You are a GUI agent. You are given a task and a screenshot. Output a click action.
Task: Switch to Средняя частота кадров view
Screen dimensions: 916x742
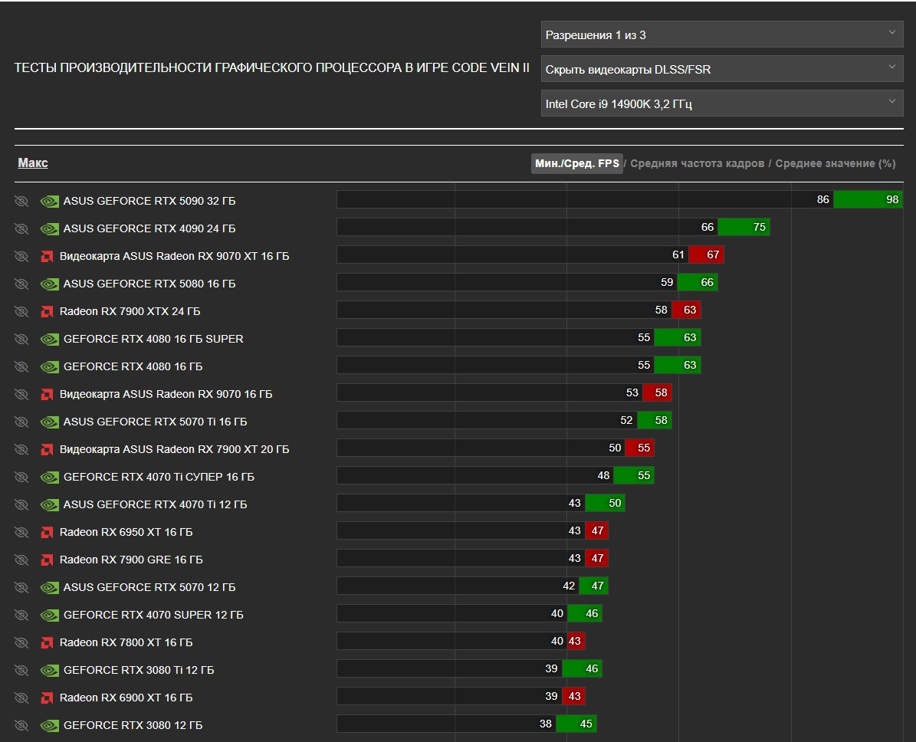pyautogui.click(x=697, y=163)
